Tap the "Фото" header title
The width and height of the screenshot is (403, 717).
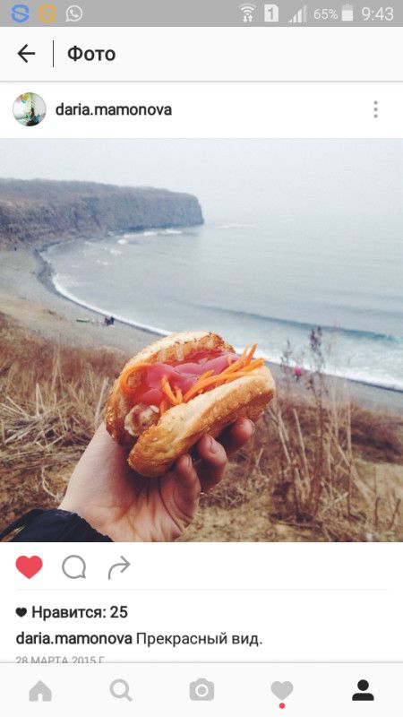(91, 54)
